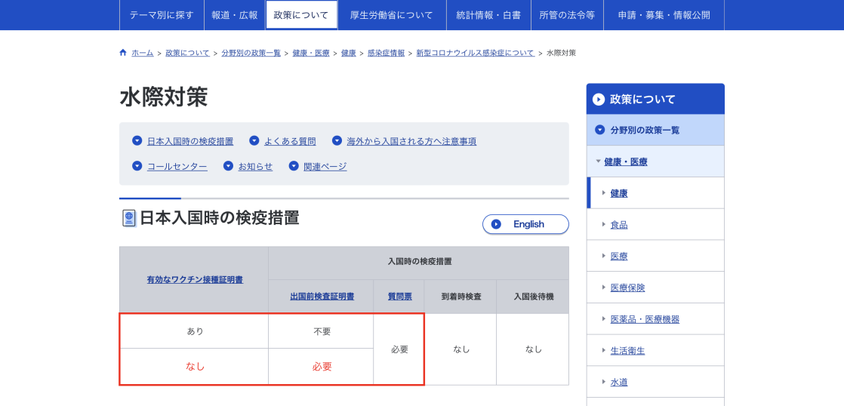Expand 分野別の政策一覧 in the sidebar
The image size is (844, 406).
click(600, 130)
